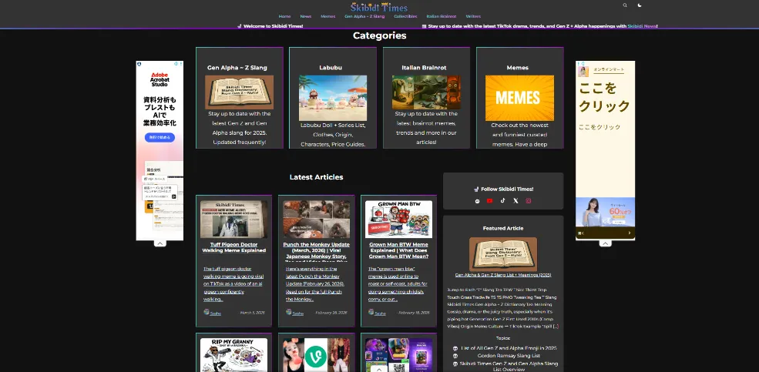Click the Skibidi Times logo
This screenshot has width=759, height=372.
[379, 7]
